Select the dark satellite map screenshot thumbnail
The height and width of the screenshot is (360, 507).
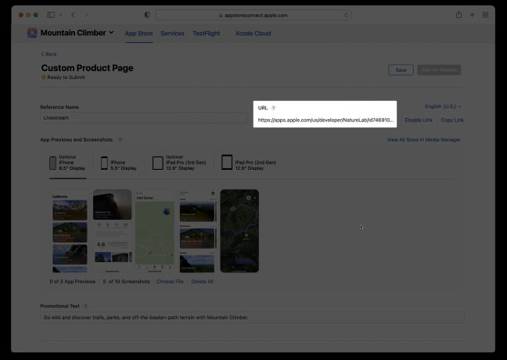coord(239,231)
